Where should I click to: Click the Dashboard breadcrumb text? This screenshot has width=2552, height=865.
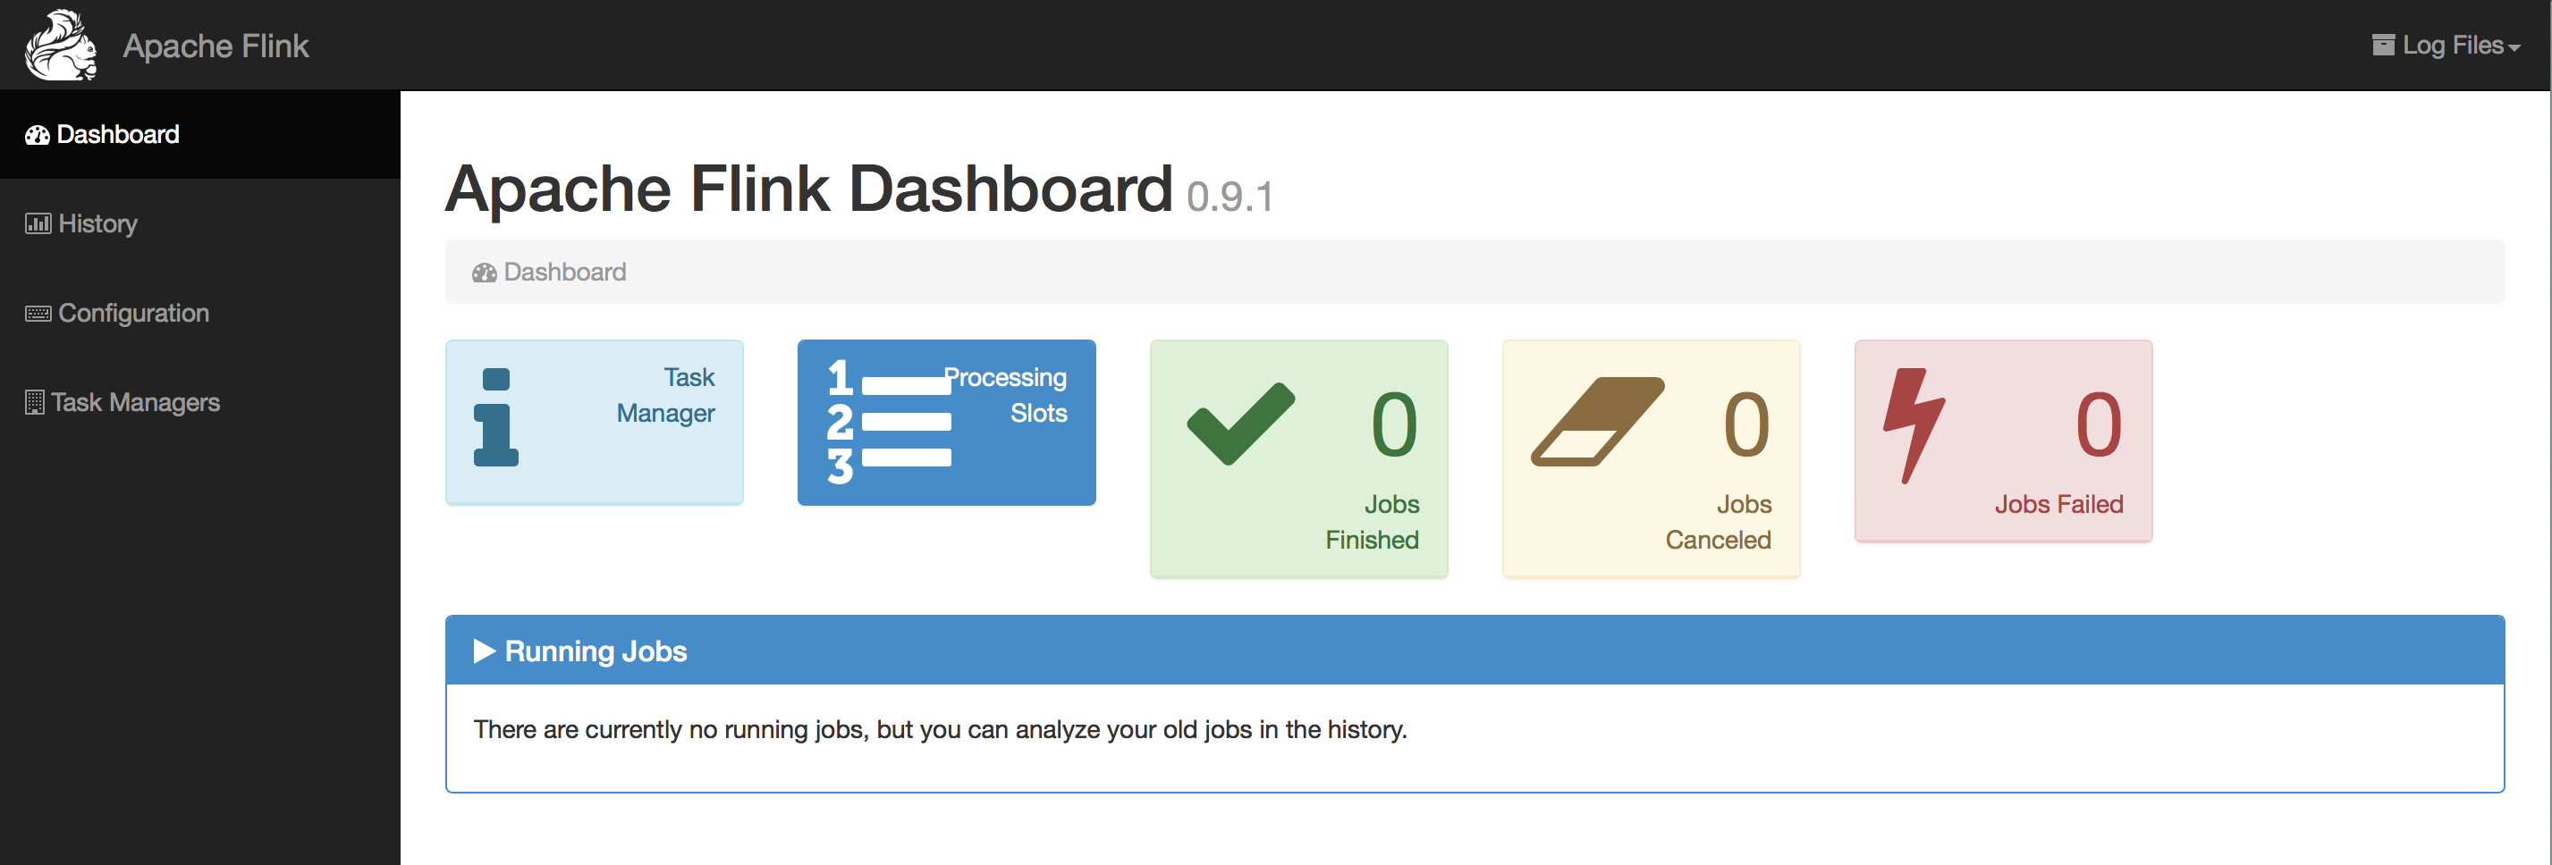[565, 273]
